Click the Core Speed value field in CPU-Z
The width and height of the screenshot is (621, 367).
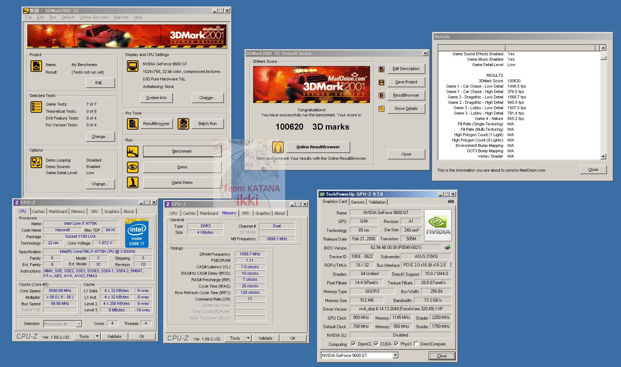(x=60, y=291)
